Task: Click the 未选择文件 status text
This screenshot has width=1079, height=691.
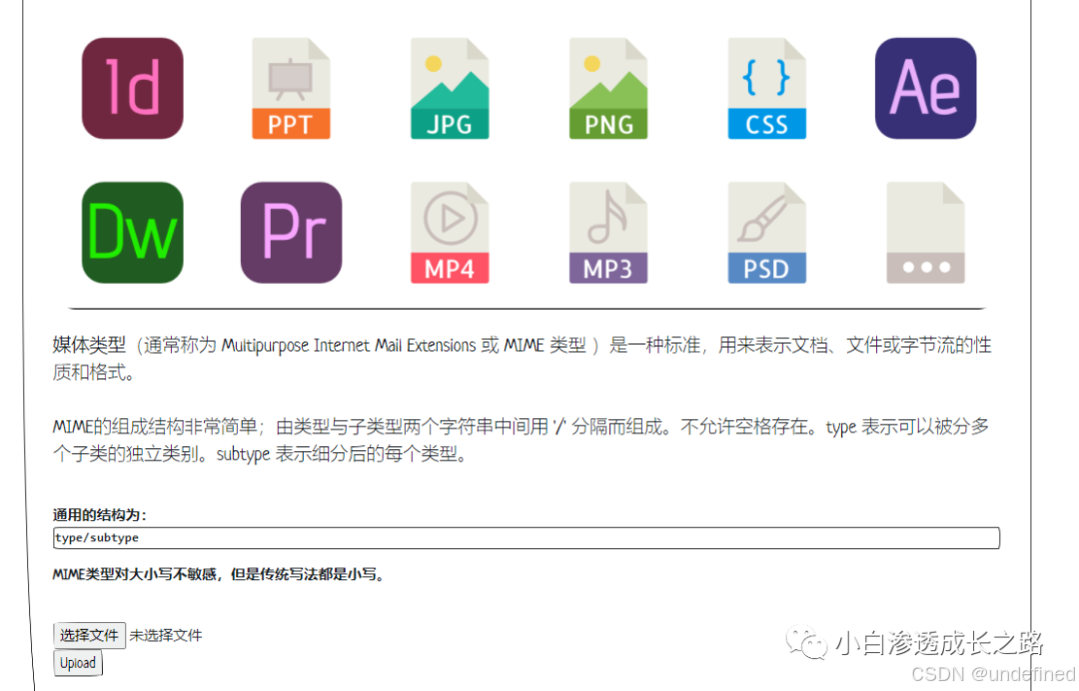Action: [x=166, y=636]
